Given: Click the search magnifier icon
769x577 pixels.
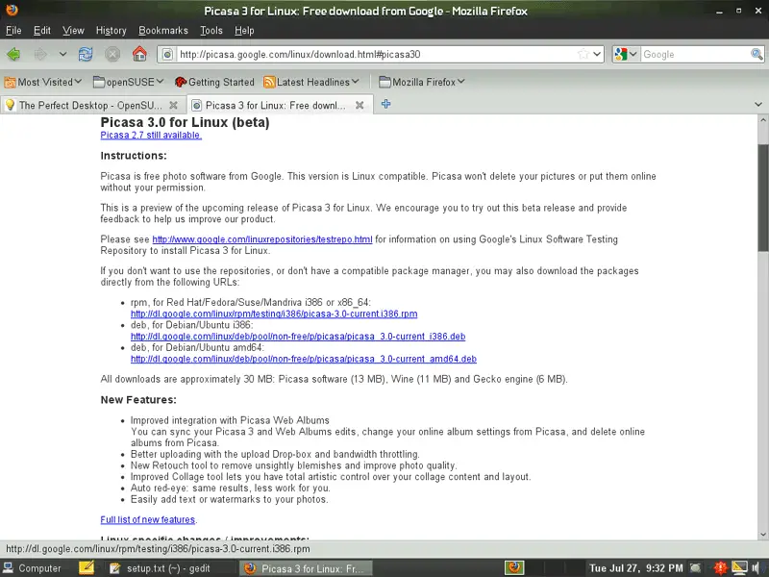Looking at the screenshot, I should 757,54.
